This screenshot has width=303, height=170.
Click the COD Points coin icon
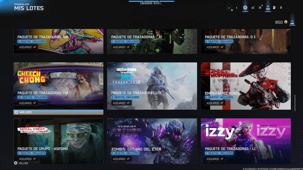pos(286,22)
